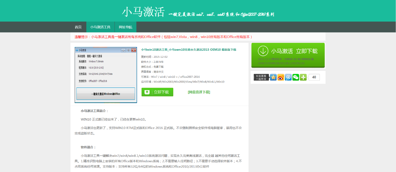This screenshot has width=396, height=172.
Task: Go to the 首页 navigation tab
Action: (78, 27)
